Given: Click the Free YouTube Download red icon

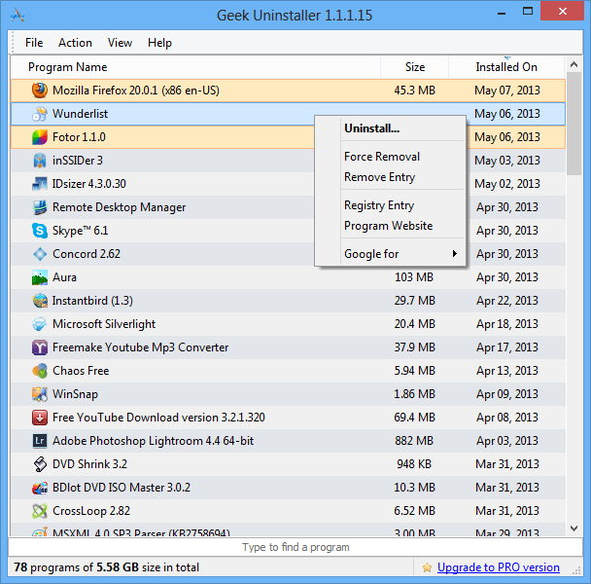Looking at the screenshot, I should [x=40, y=418].
